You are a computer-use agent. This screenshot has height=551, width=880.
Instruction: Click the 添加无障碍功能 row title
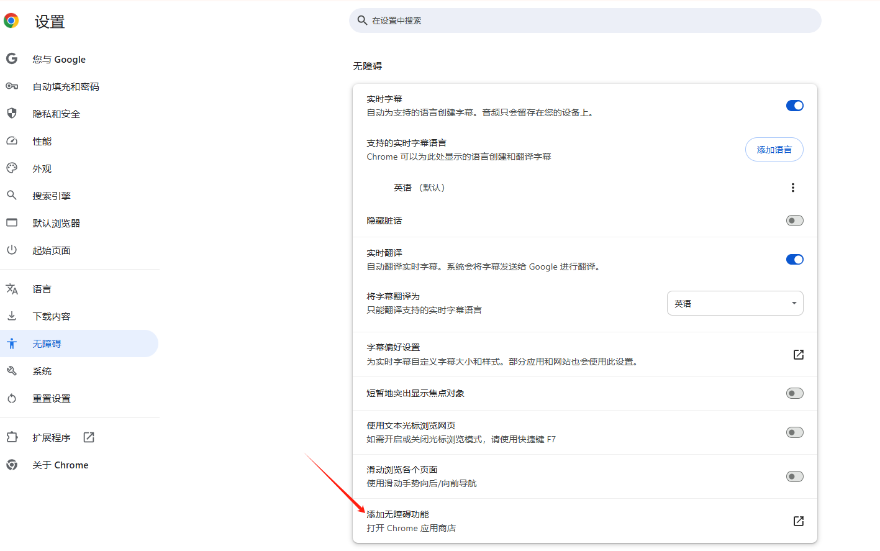(x=397, y=514)
